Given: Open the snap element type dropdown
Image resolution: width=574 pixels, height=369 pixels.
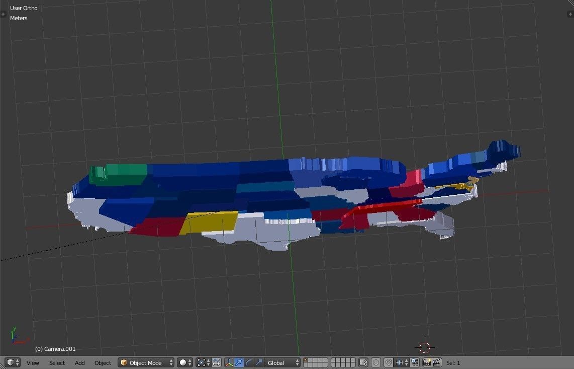Looking at the screenshot, I should point(401,362).
